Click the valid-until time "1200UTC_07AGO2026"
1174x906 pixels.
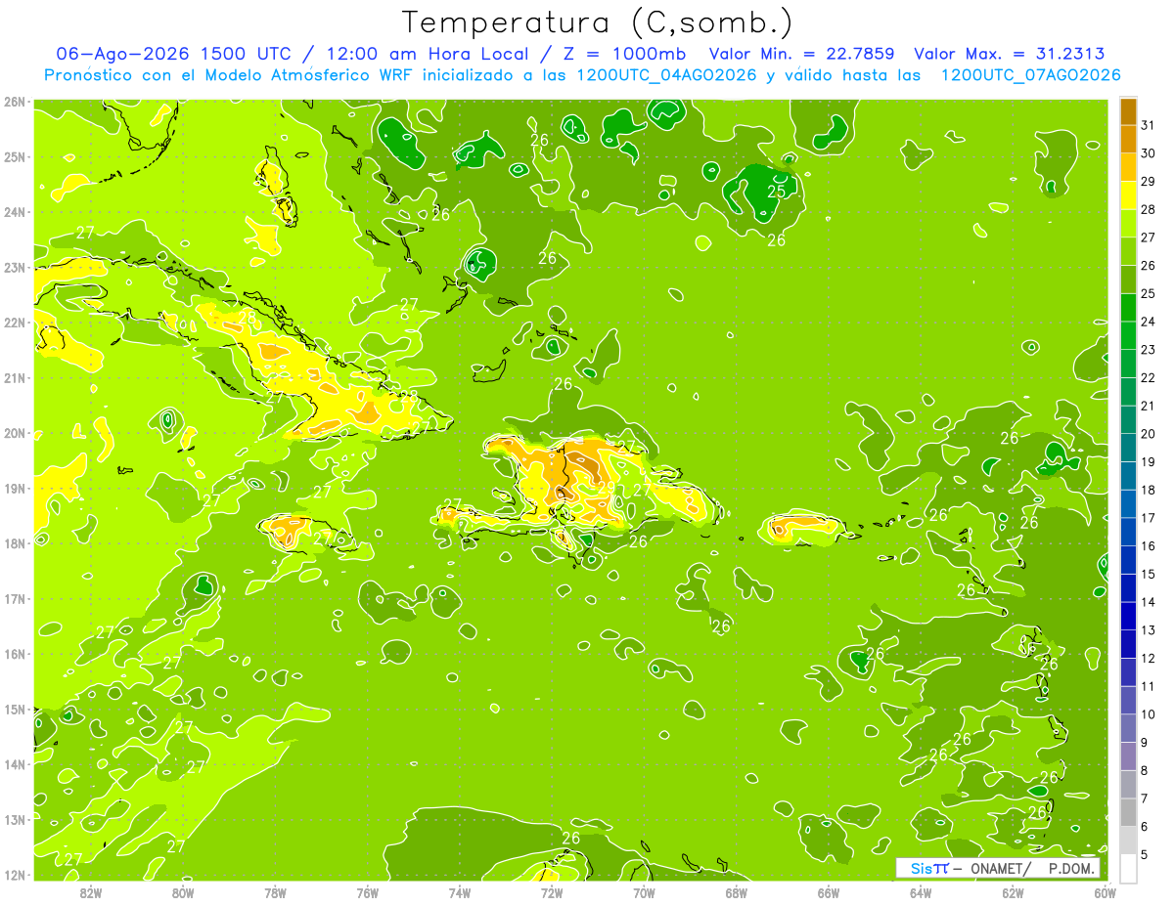click(1030, 75)
